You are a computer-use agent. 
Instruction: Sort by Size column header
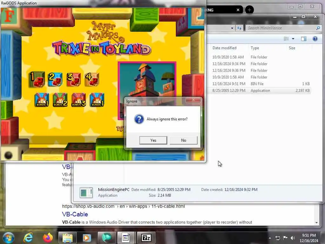click(x=292, y=48)
